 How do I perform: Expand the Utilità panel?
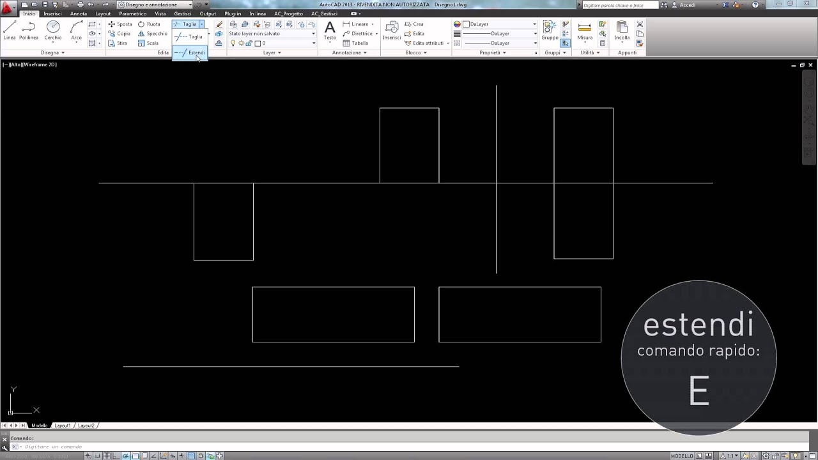click(x=590, y=52)
